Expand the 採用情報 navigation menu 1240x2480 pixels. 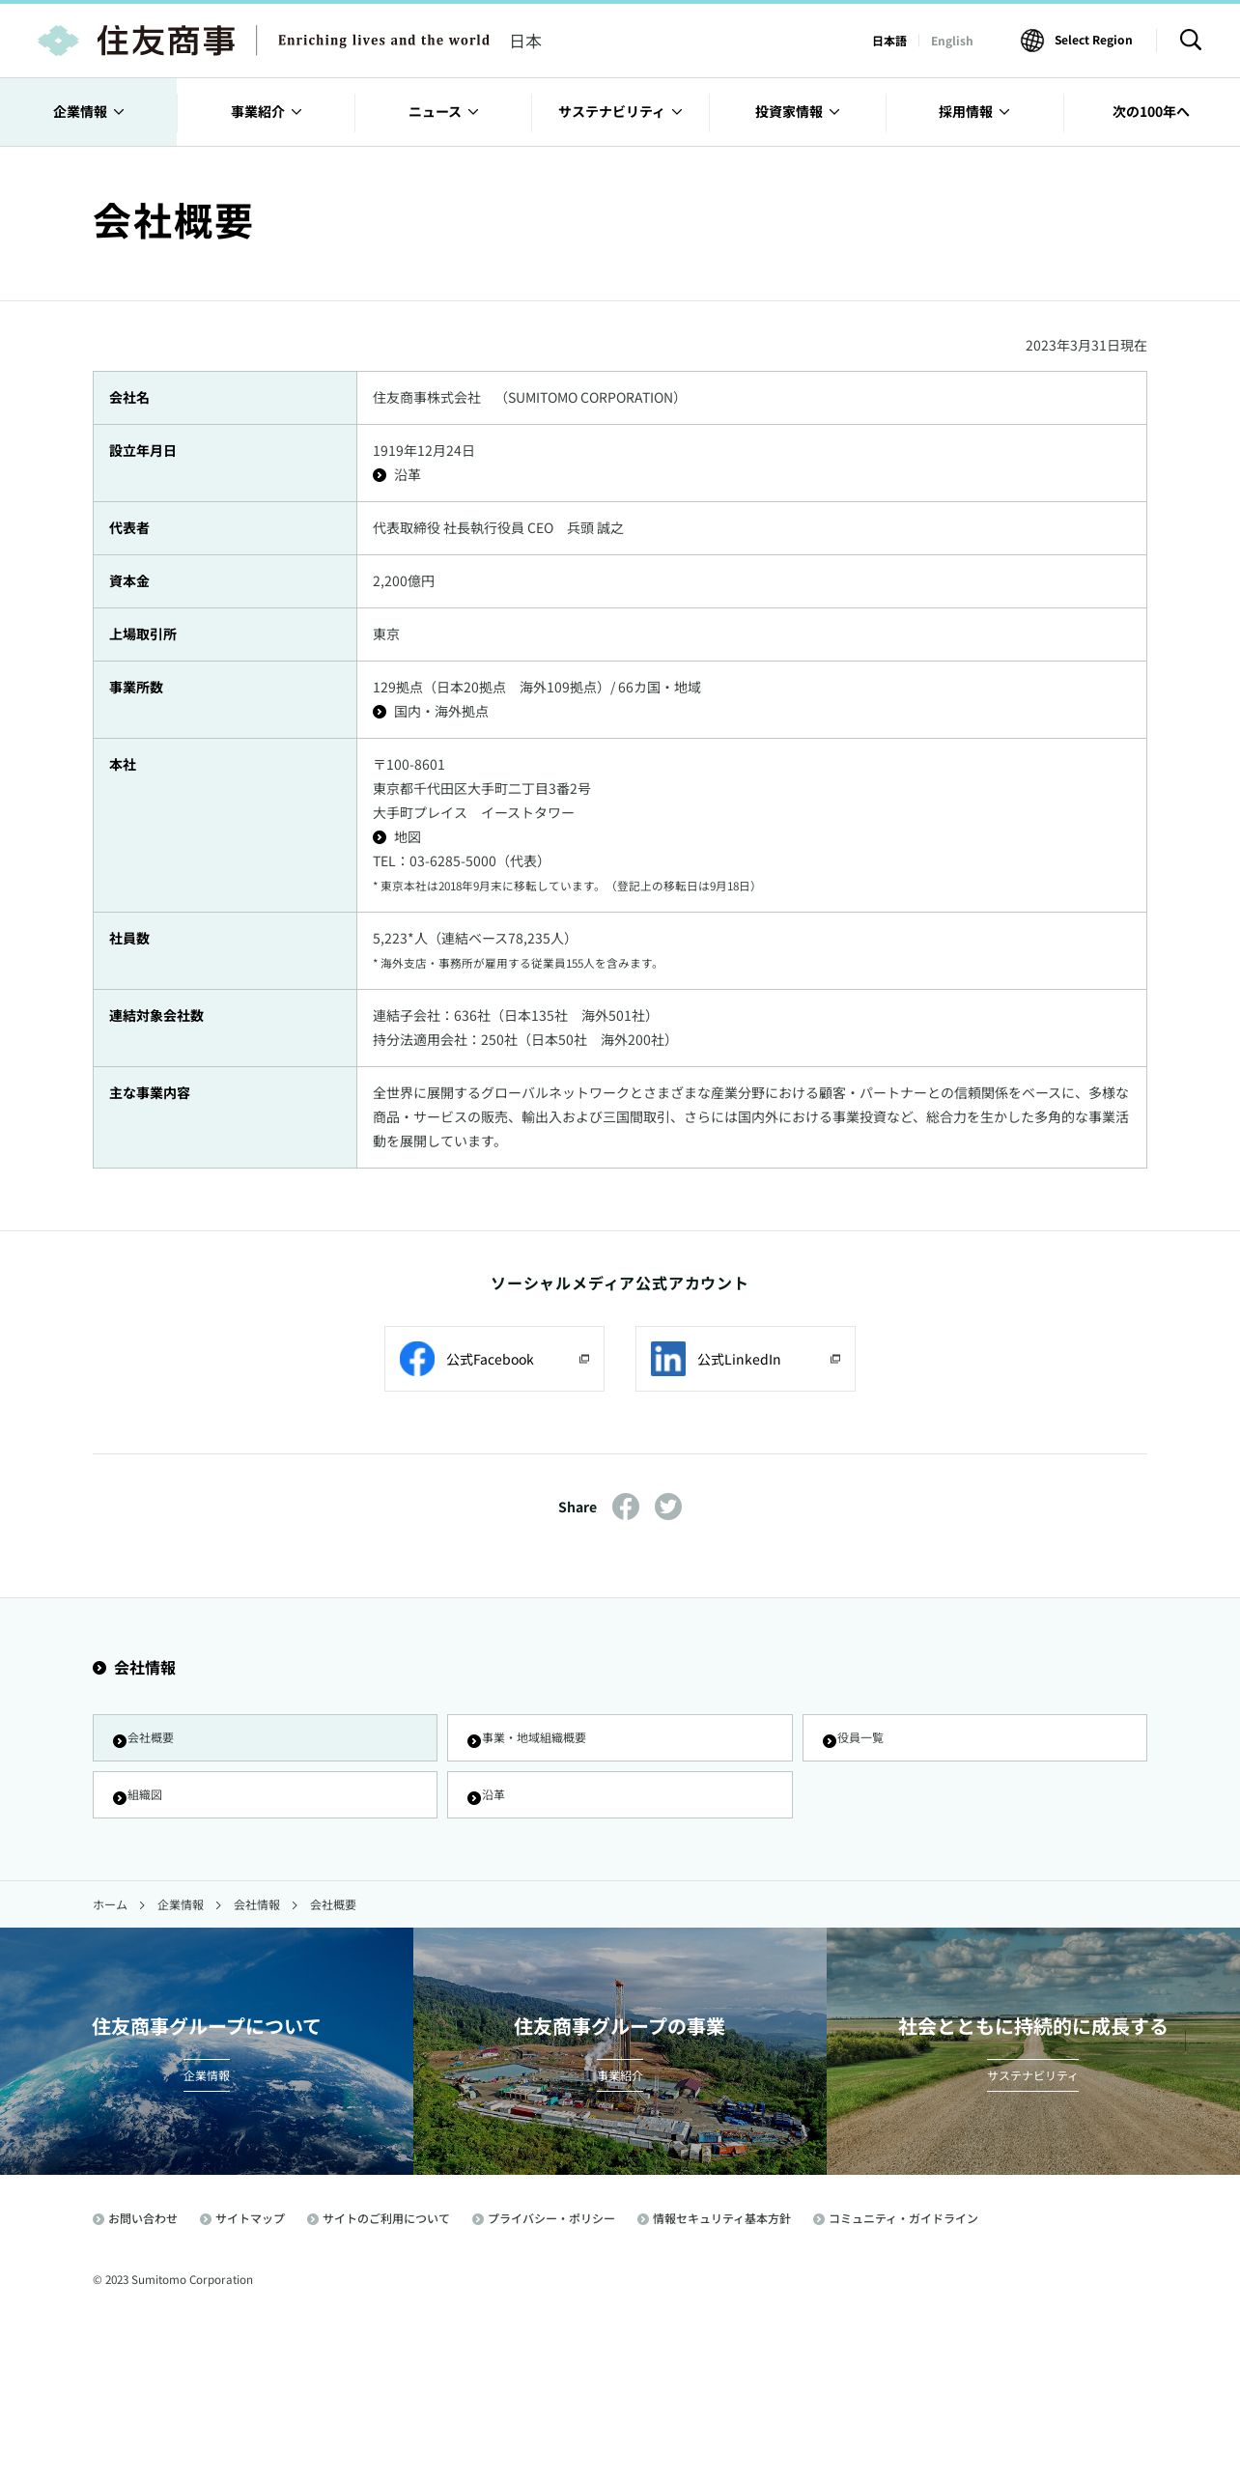coord(974,112)
